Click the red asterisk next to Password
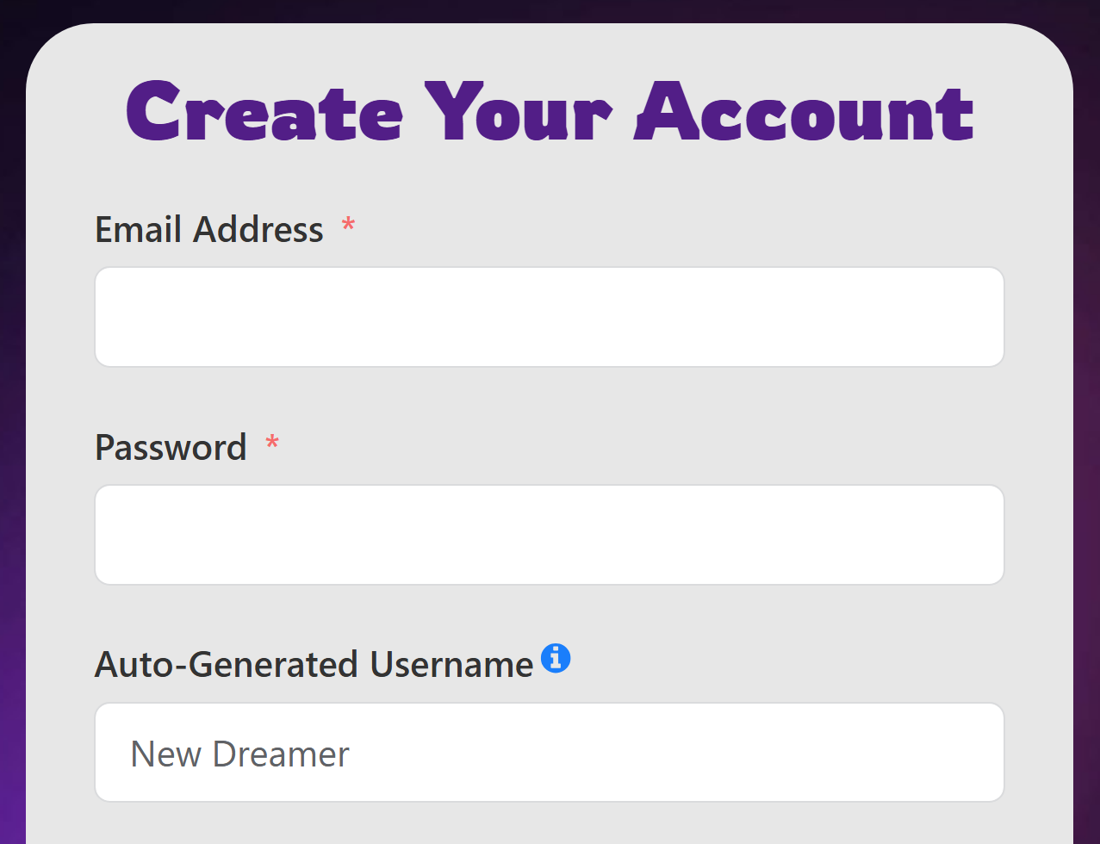This screenshot has height=844, width=1100. click(272, 445)
